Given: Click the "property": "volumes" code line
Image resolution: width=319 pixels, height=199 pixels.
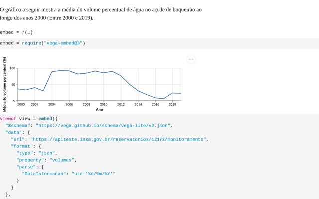Looking at the screenshot, I should [x=46, y=160].
